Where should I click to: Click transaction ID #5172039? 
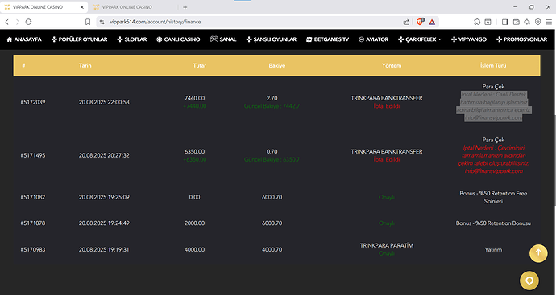coord(33,102)
